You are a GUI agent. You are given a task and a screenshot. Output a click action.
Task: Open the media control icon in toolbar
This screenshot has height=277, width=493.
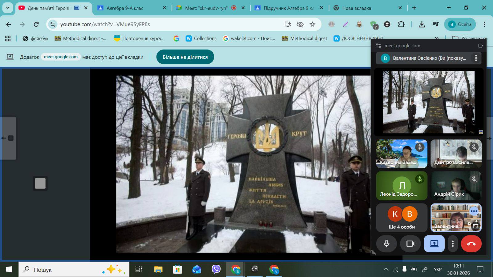(436, 24)
